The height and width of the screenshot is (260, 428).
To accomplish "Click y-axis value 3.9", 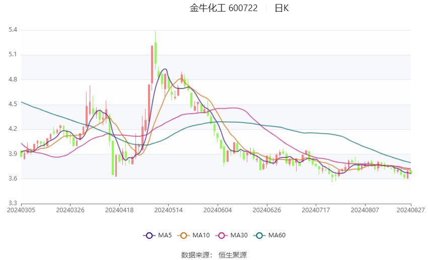I will 13,154.
